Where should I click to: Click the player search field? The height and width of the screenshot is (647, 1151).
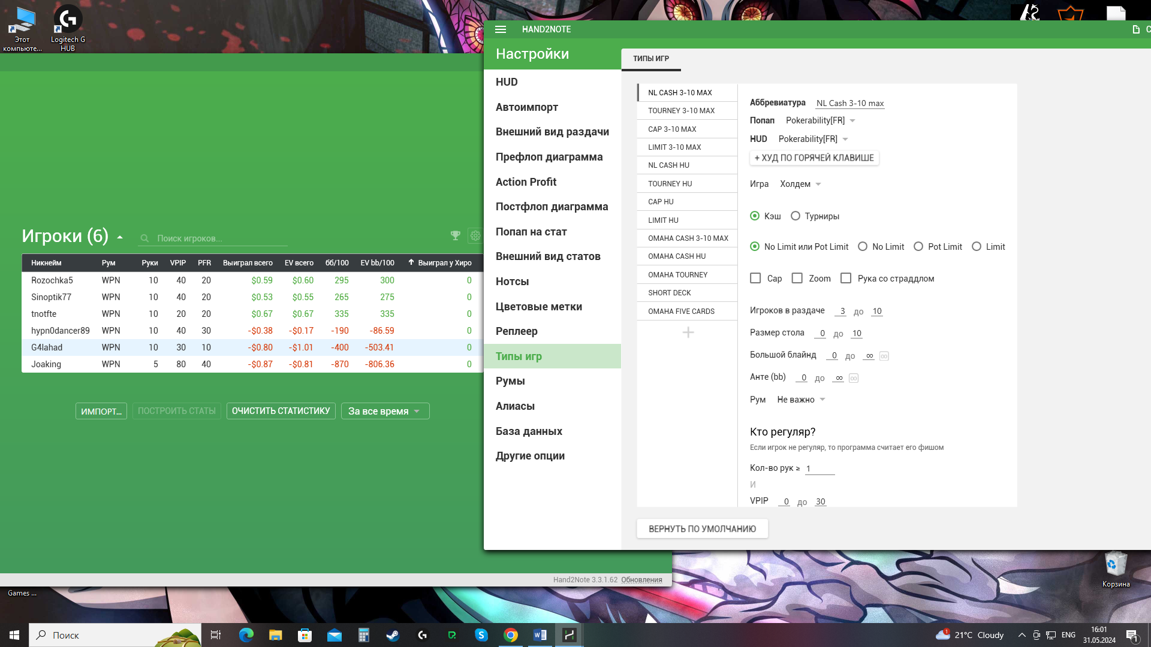(x=213, y=238)
